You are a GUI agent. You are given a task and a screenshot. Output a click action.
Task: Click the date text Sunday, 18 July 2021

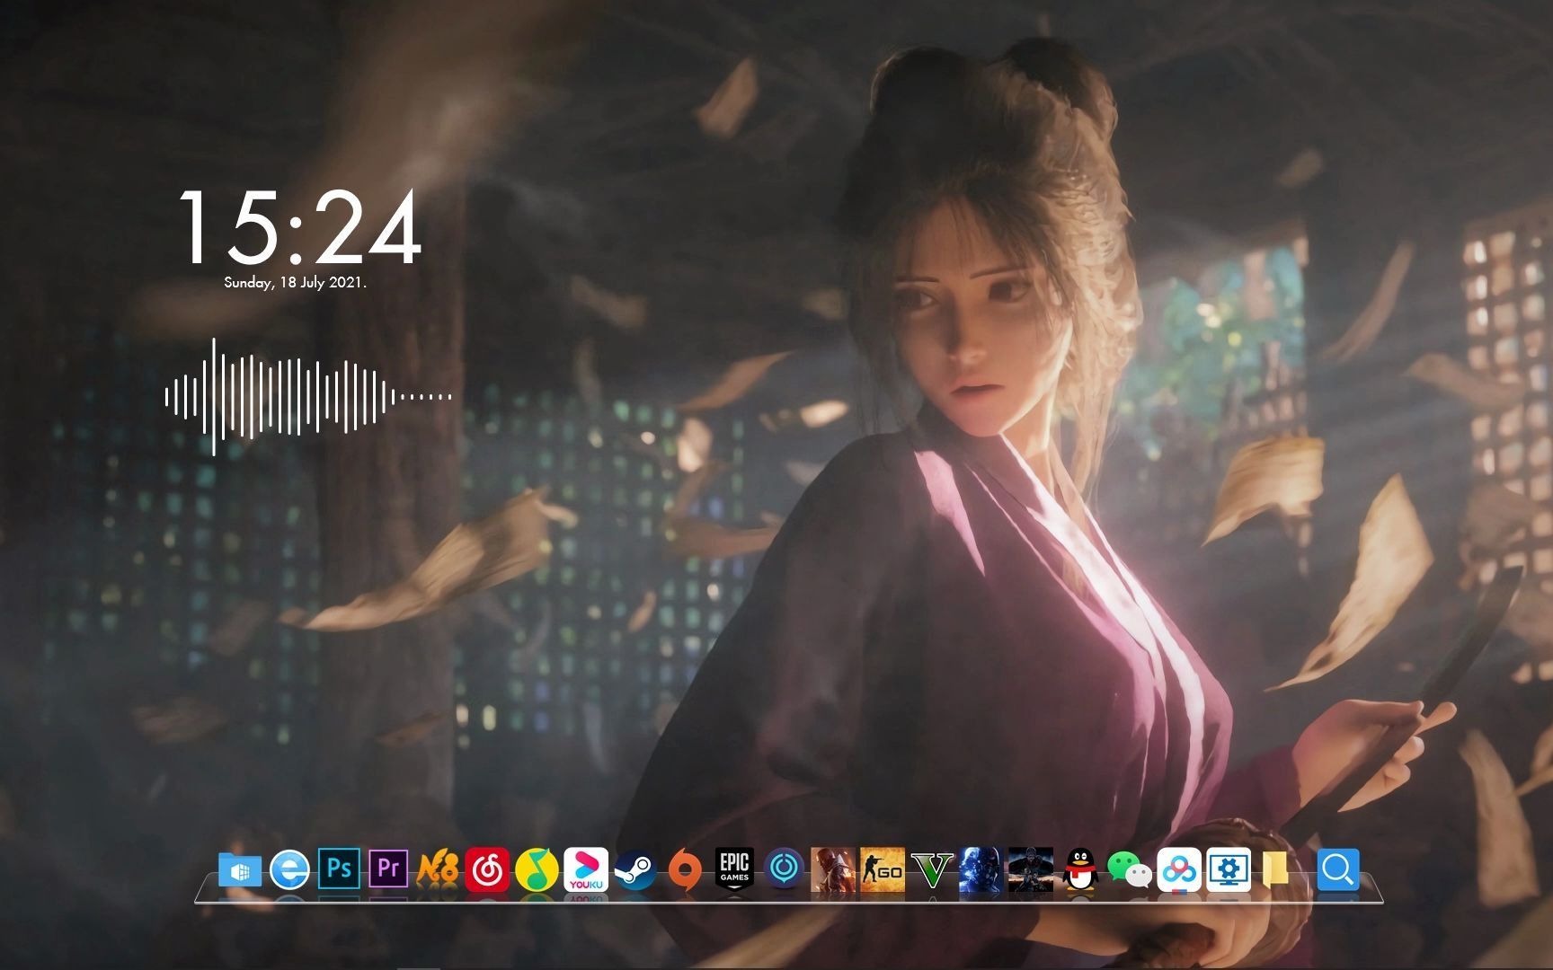(x=295, y=282)
